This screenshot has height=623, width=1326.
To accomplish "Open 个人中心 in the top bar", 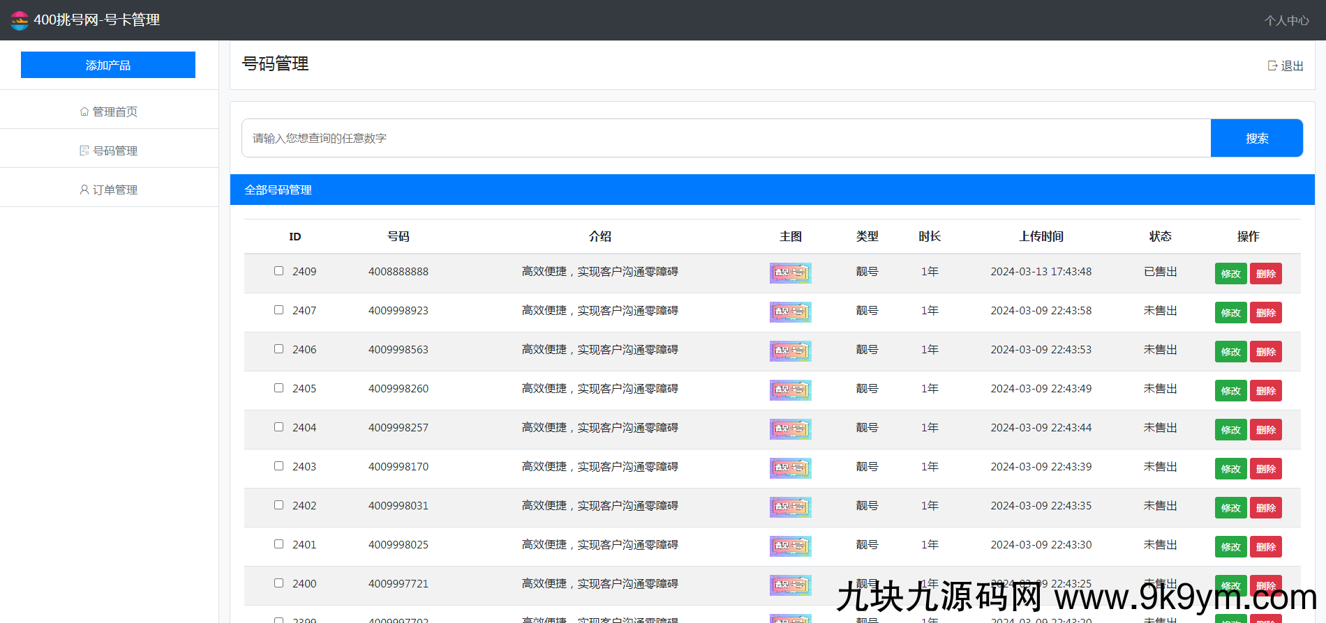I will (1286, 20).
